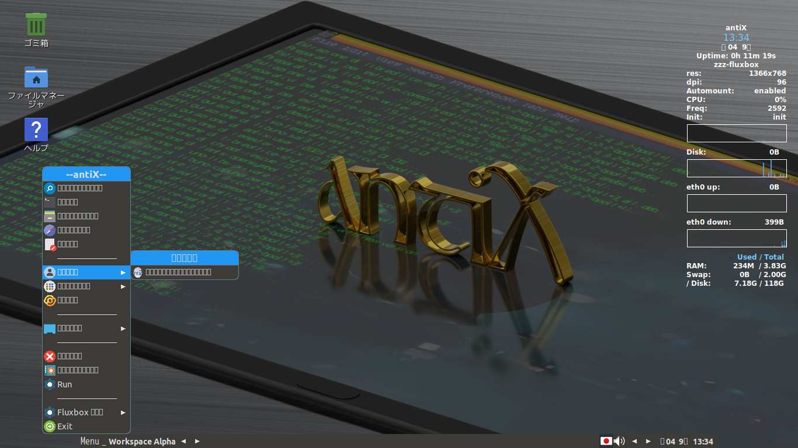Click the res: 1366x768 value

[768, 73]
